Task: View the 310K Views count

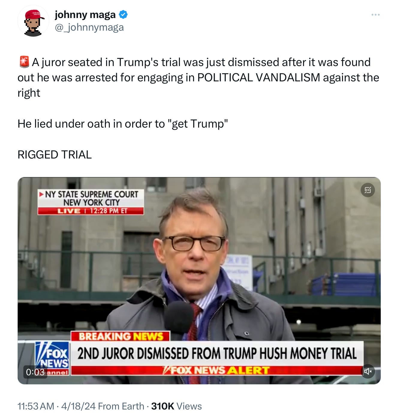Action: (x=176, y=406)
